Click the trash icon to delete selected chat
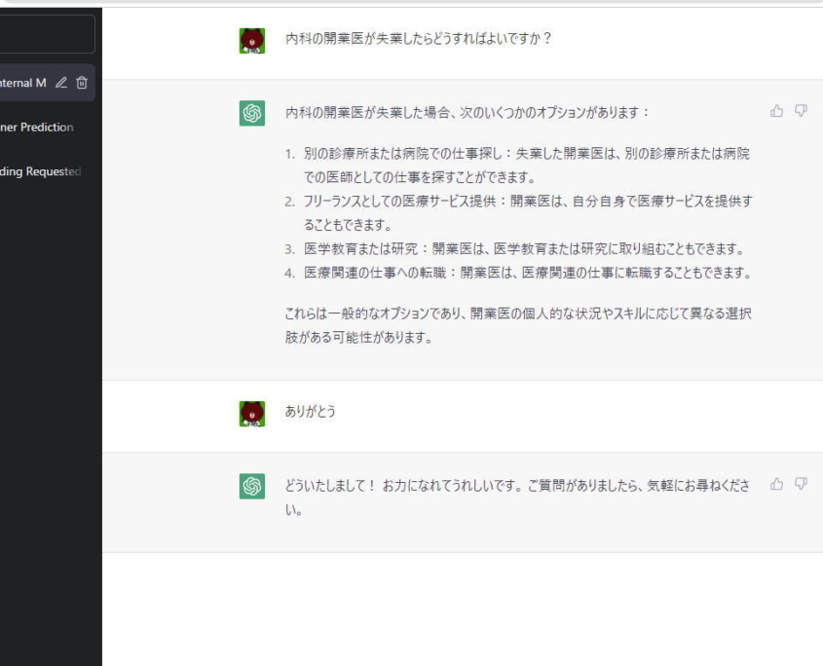823x666 pixels. pyautogui.click(x=82, y=83)
